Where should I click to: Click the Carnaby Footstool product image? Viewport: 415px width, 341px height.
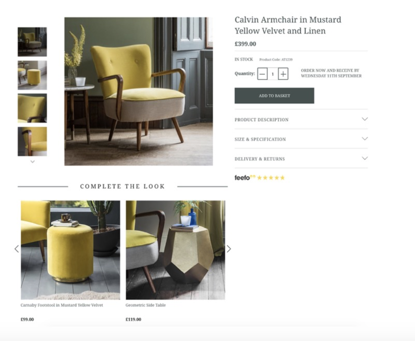click(70, 250)
